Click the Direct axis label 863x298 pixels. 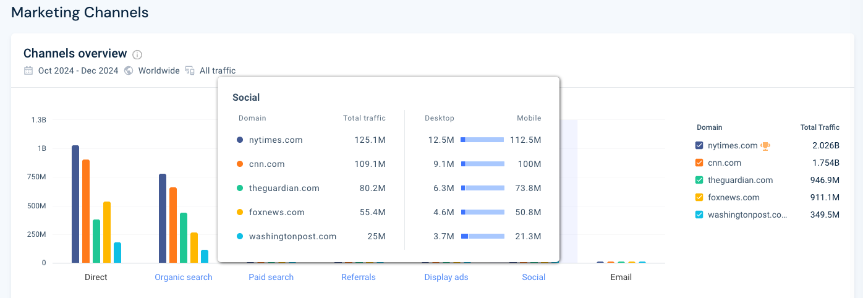(96, 277)
